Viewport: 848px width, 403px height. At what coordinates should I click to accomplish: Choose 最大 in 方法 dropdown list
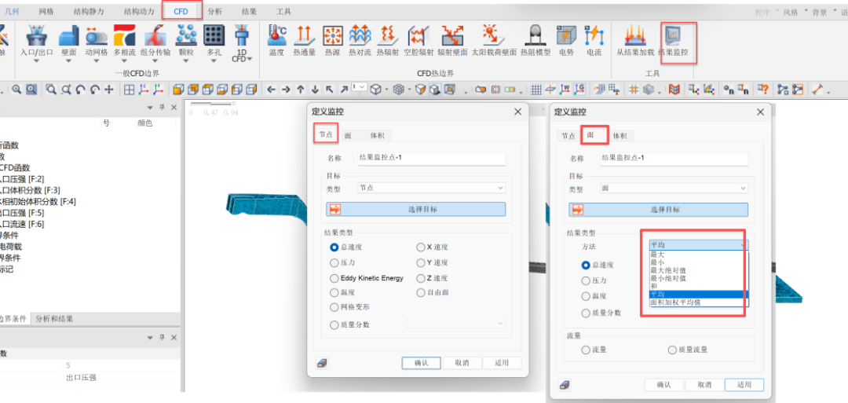pos(699,254)
